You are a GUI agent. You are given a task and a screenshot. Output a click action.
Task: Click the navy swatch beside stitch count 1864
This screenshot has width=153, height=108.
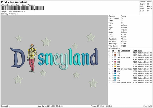click(115, 71)
